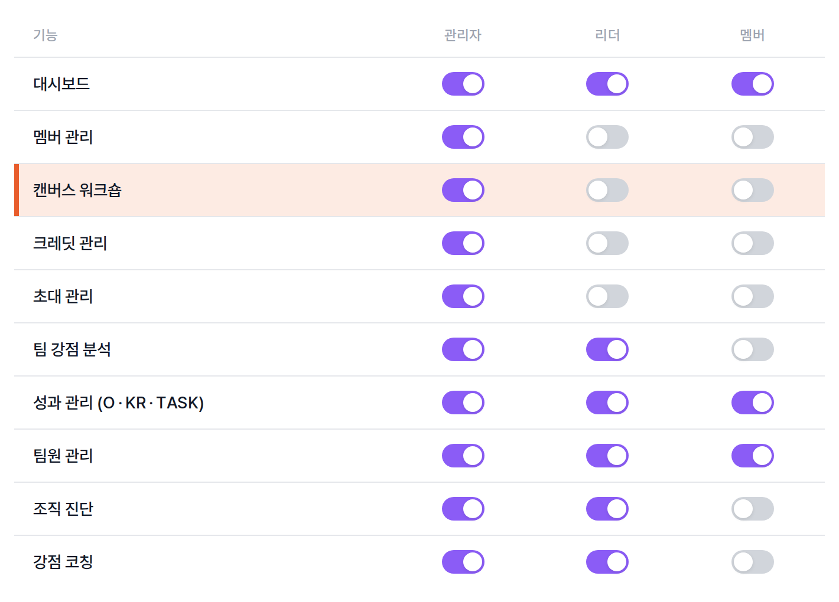839x602 pixels.
Task: Enable 강점 코칭 for 멤버
Action: point(753,562)
